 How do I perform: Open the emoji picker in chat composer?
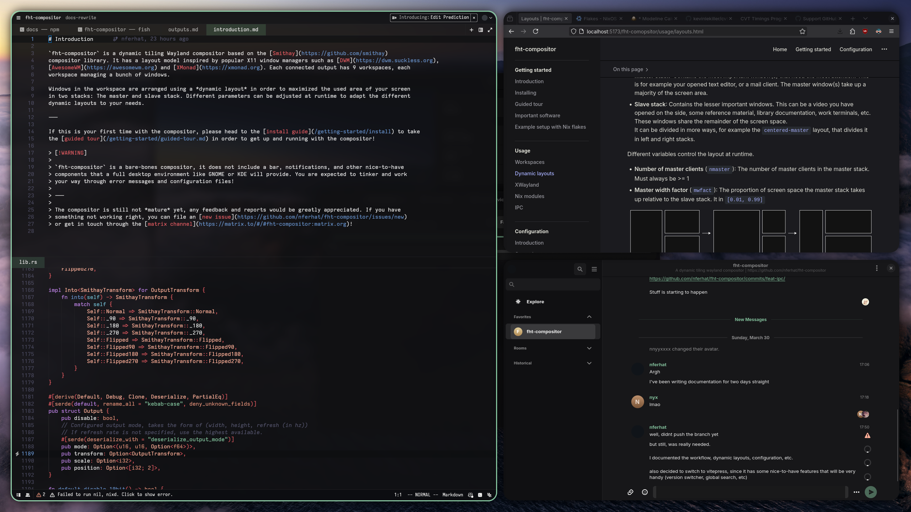click(644, 492)
